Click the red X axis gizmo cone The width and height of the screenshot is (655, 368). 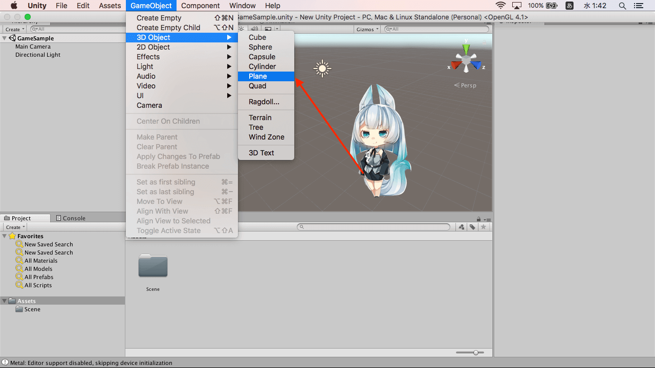(456, 65)
